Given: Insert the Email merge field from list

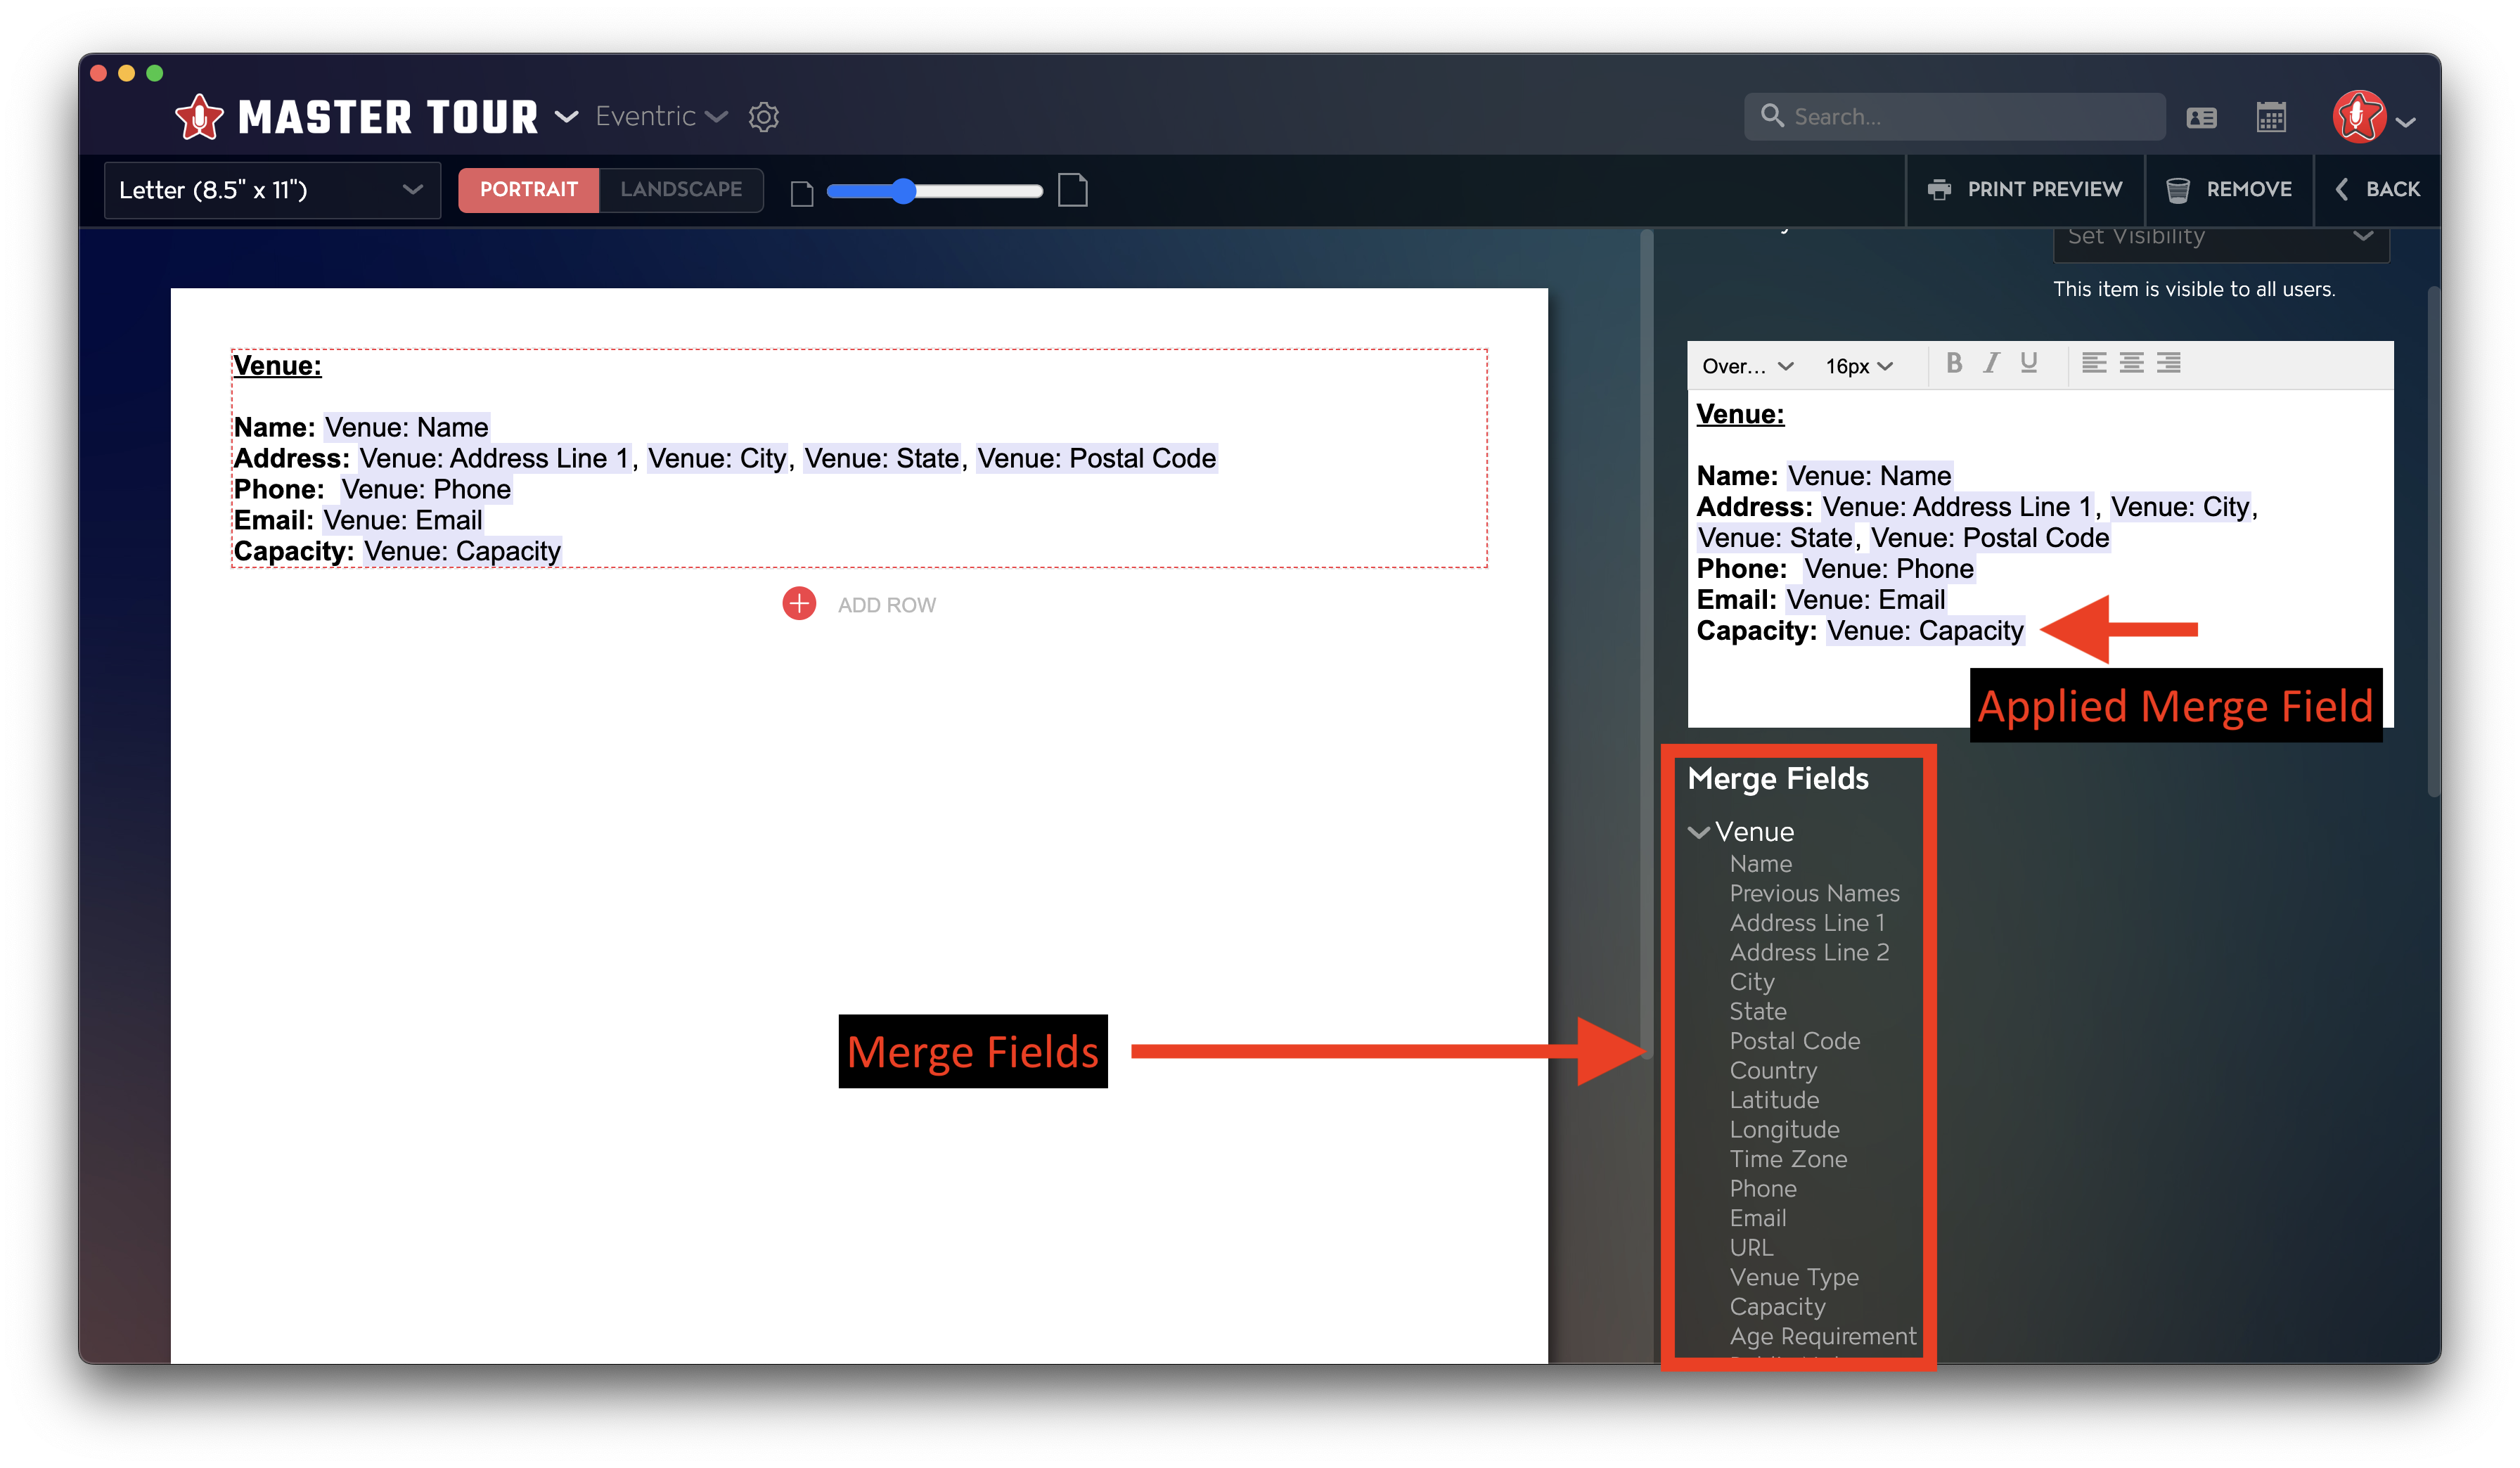Looking at the screenshot, I should pos(1757,1218).
